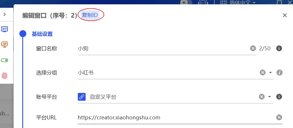293x128 pixels.
Task: Close the 编辑窗口 dialog
Action: pyautogui.click(x=285, y=15)
